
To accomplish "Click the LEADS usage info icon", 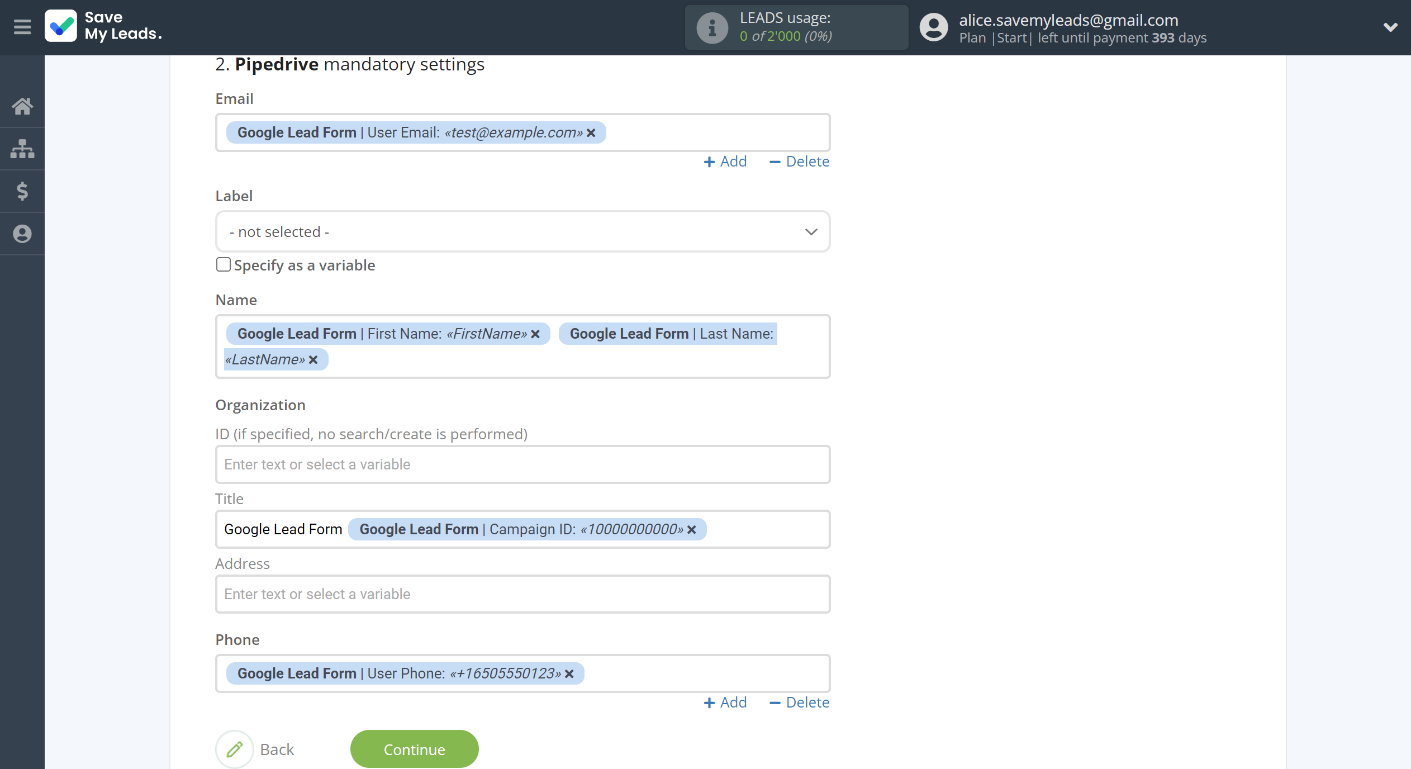I will tap(712, 27).
